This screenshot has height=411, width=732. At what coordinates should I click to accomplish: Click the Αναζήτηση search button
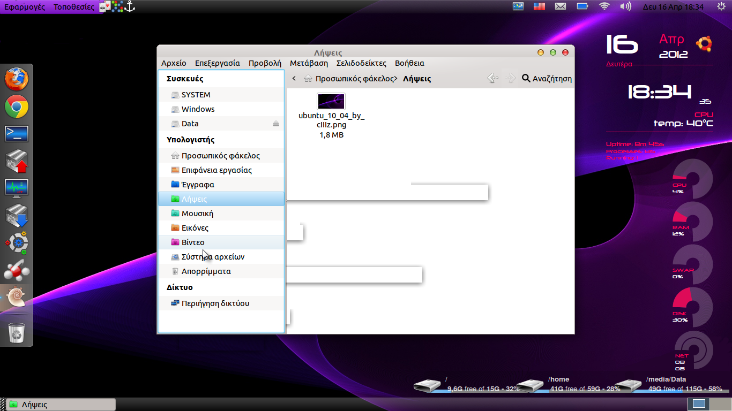tap(547, 79)
